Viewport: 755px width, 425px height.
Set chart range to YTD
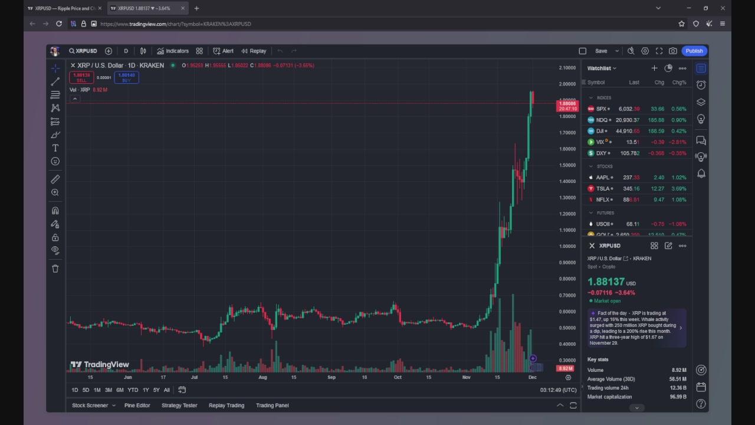[x=133, y=390]
